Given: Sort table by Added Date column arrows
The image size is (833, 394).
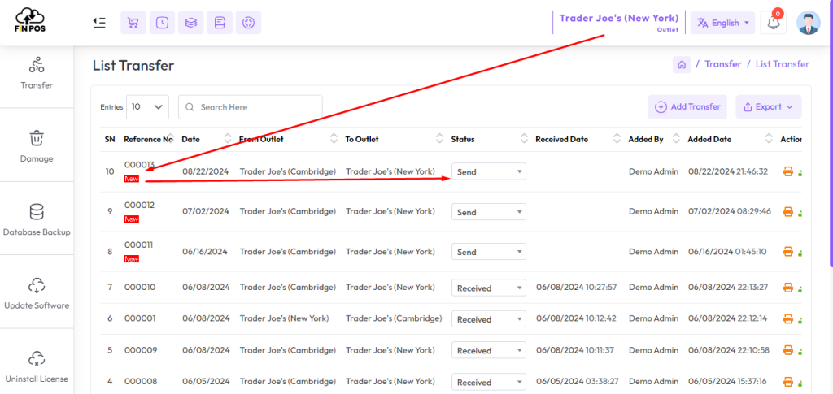Looking at the screenshot, I should pyautogui.click(x=769, y=139).
